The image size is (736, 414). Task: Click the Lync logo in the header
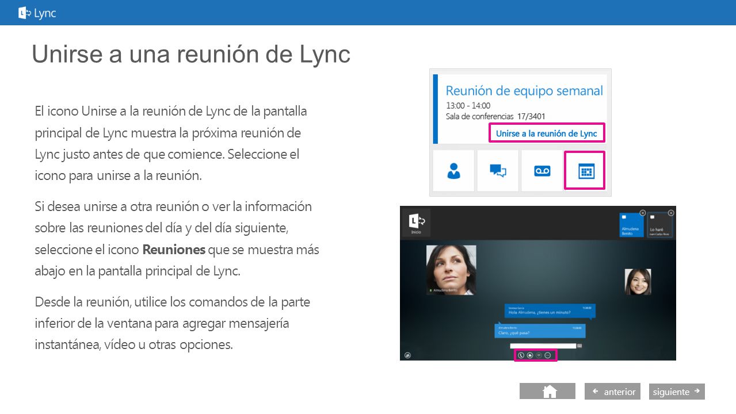click(x=37, y=13)
